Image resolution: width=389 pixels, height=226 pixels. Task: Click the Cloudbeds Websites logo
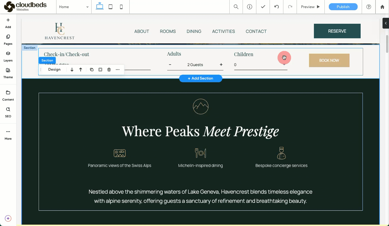(25, 7)
